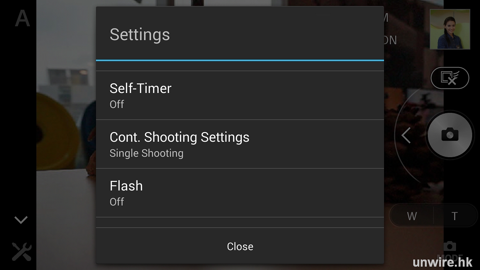Zoom out with the W button
Image resolution: width=480 pixels, height=270 pixels.
412,216
